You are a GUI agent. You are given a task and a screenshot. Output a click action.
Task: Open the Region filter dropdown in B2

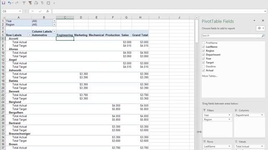pos(54,25)
